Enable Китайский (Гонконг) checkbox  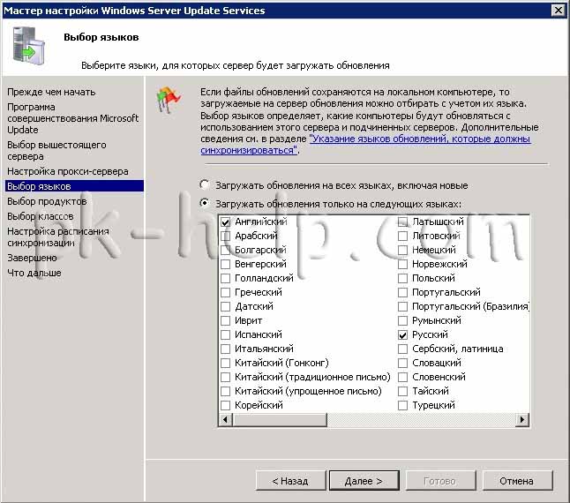click(x=225, y=363)
